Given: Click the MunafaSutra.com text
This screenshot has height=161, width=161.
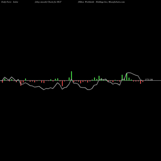Looking at the screenshot, I should pyautogui.click(x=117, y=2).
